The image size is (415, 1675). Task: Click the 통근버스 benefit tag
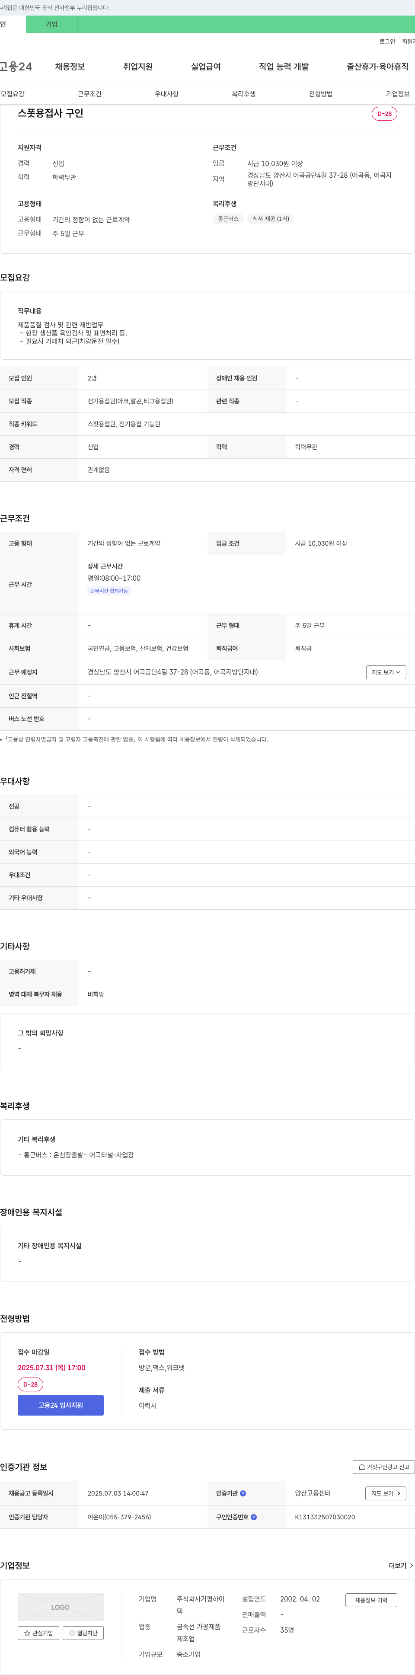coord(228,219)
